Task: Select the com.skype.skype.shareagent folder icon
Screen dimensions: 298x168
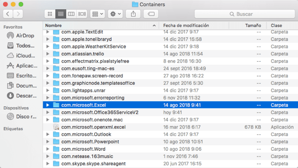Action: tap(56, 164)
